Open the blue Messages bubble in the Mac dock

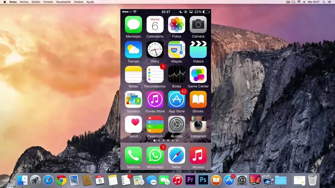pyautogui.click(x=152, y=180)
